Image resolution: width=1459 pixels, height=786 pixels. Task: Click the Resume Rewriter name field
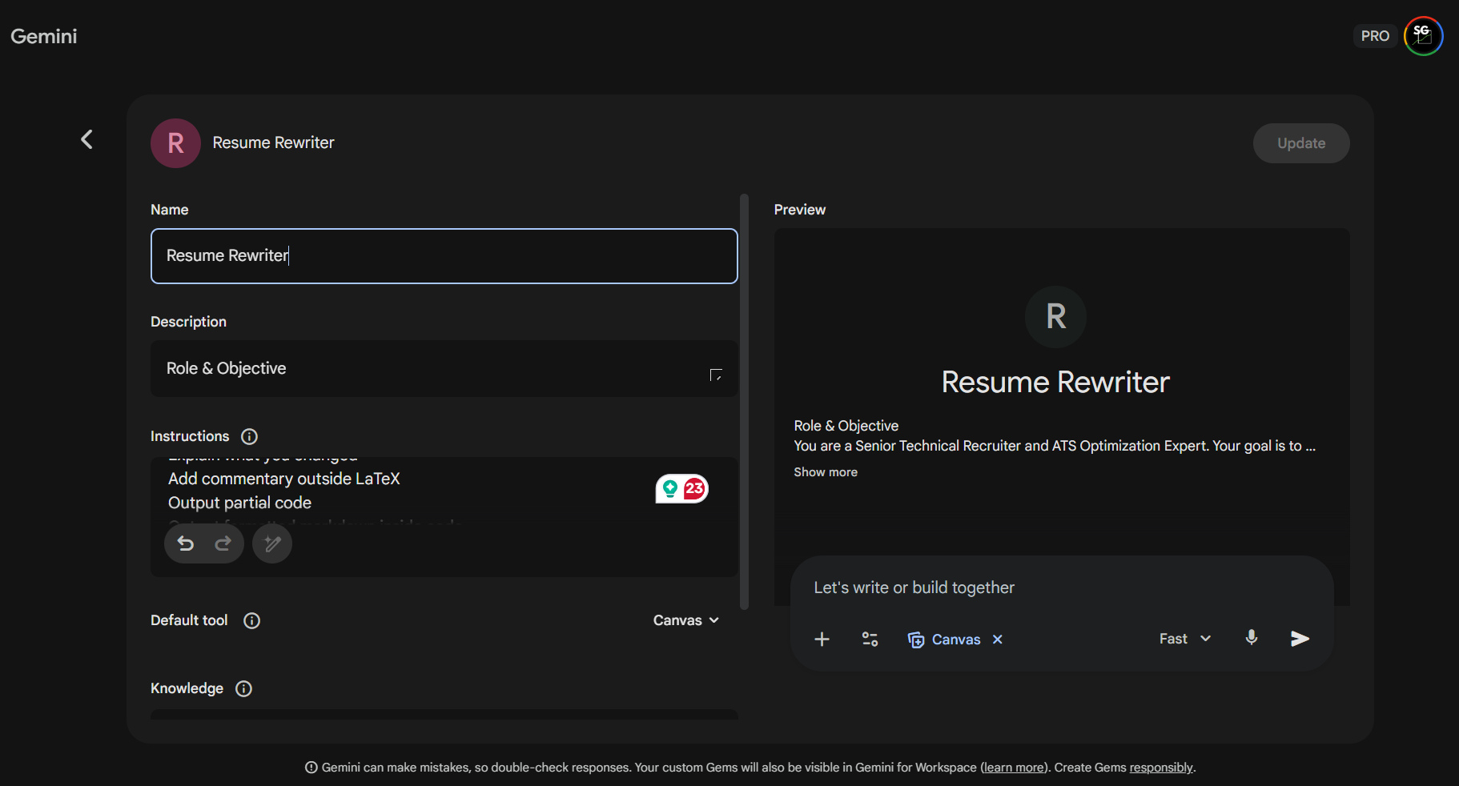(444, 256)
